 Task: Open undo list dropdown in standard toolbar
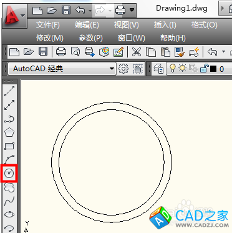pyautogui.click(x=223, y=51)
